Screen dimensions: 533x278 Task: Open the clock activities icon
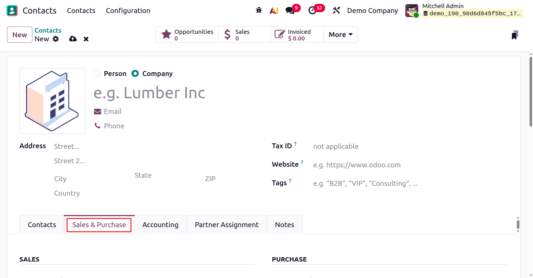[312, 10]
